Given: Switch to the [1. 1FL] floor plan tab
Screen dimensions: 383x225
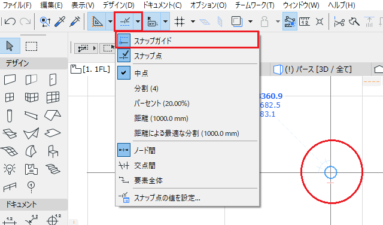Looking at the screenshot, I should [x=90, y=69].
